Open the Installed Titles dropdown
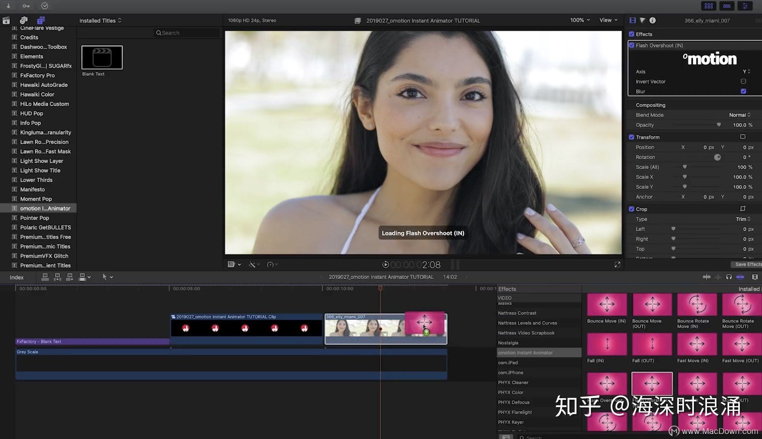Image resolution: width=762 pixels, height=439 pixels. click(99, 20)
